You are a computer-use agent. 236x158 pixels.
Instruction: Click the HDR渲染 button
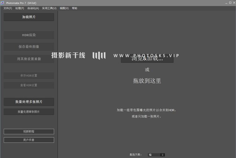coord(29,35)
